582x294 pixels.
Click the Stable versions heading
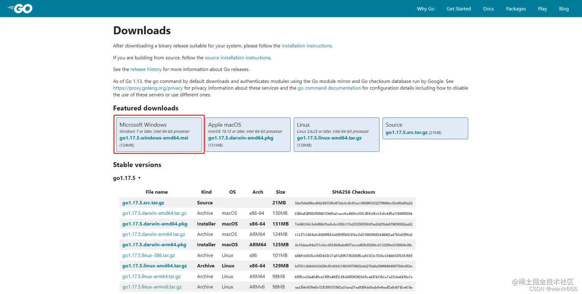tap(137, 165)
